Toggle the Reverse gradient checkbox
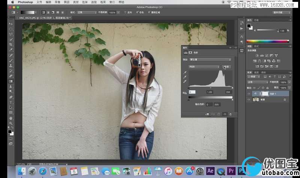 tap(125, 12)
